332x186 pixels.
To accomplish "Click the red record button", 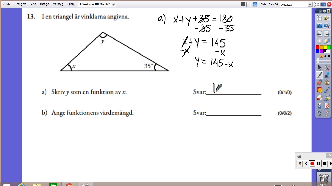I will (312, 164).
